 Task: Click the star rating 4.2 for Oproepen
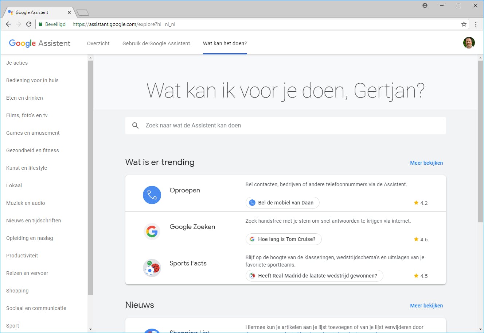[421, 203]
